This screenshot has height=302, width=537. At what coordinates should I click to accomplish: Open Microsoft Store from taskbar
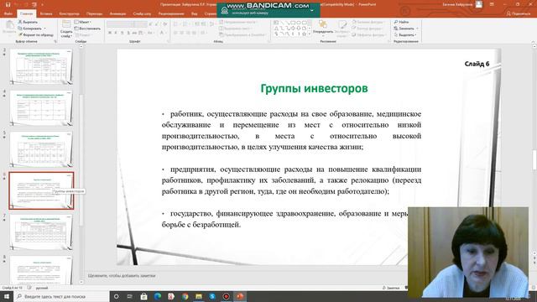tap(143, 296)
